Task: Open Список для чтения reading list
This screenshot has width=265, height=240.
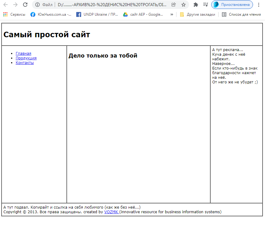Action: click(x=241, y=14)
